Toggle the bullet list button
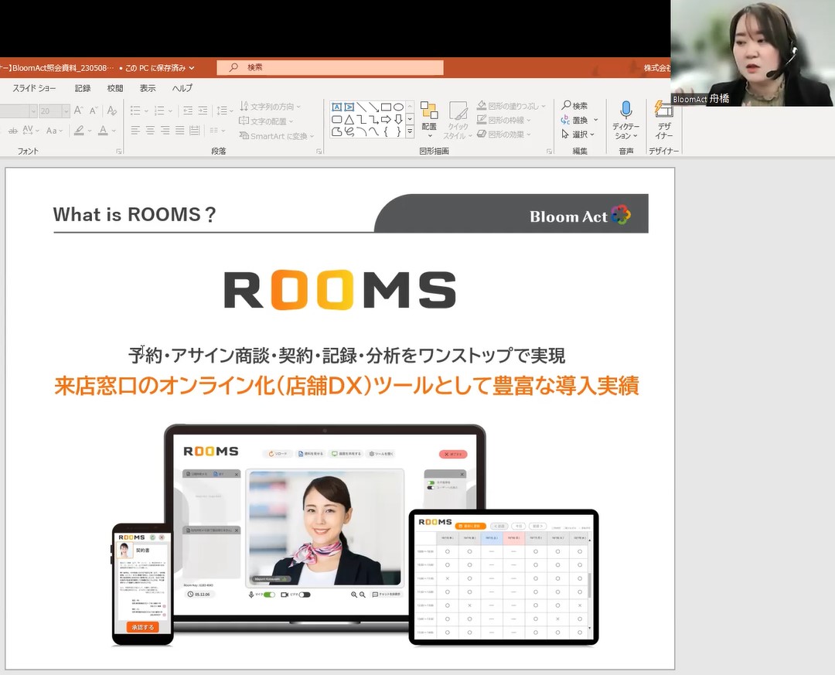The image size is (835, 675). pyautogui.click(x=135, y=111)
